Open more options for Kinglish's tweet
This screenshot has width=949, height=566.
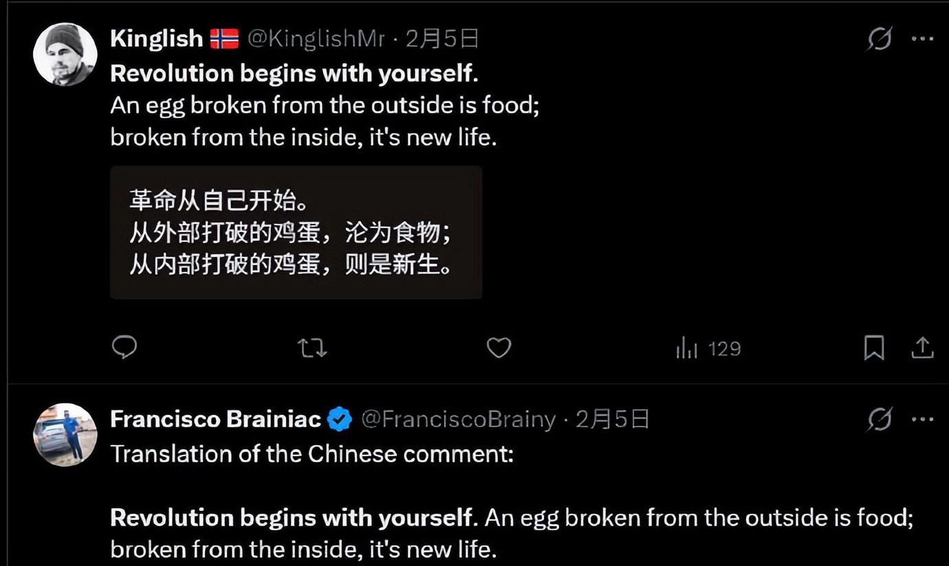(922, 38)
